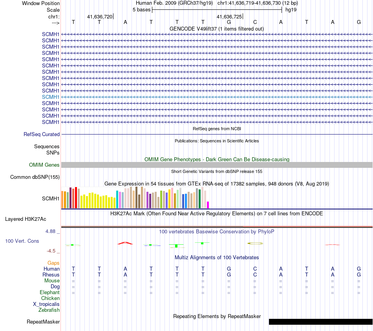This screenshot has width=373, height=331.
Task: Click the gray OMIM Genes item bar
Action: pos(217,165)
